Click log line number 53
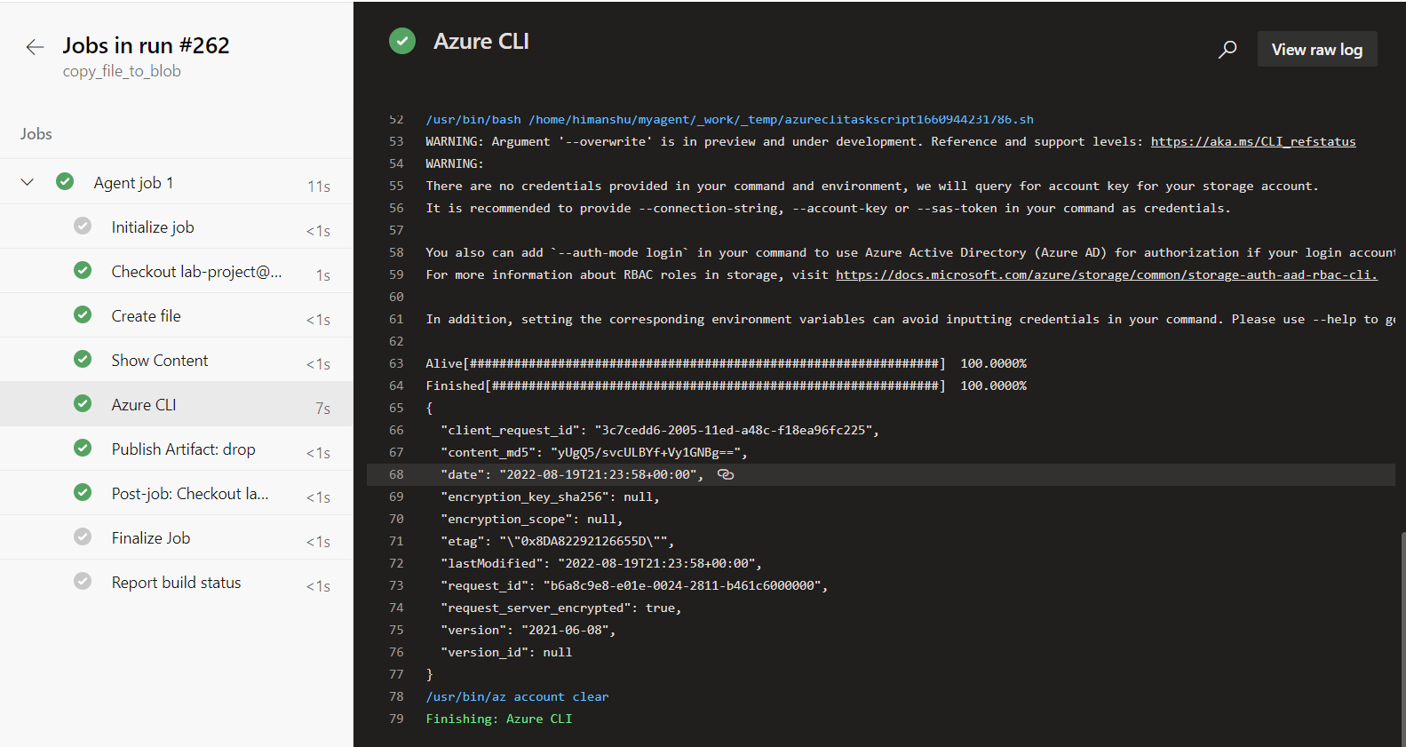Screen dimensions: 1406x747 396,141
